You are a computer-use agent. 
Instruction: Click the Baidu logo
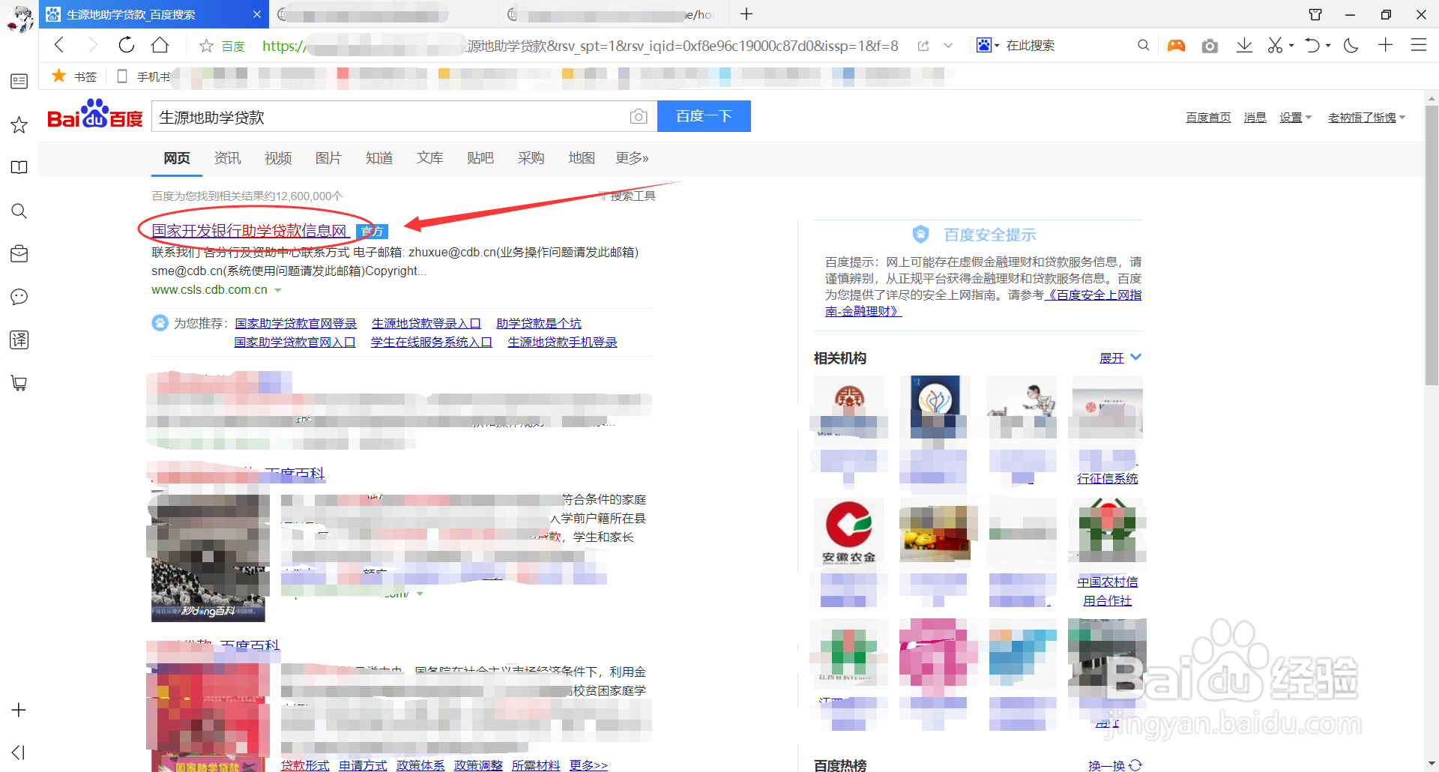click(x=95, y=114)
